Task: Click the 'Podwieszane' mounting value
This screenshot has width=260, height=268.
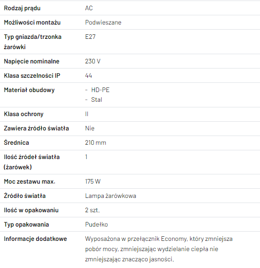Action: tap(103, 23)
